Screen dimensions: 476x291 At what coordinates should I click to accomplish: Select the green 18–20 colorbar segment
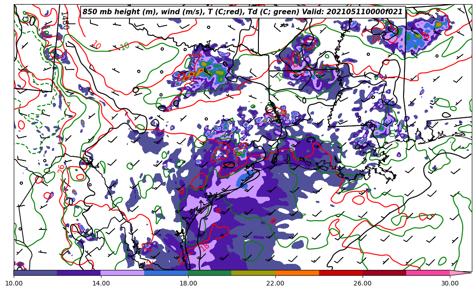[210, 273]
